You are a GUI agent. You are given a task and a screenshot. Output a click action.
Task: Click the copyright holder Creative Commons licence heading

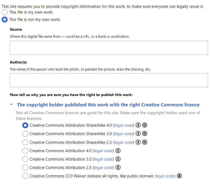[108, 105]
